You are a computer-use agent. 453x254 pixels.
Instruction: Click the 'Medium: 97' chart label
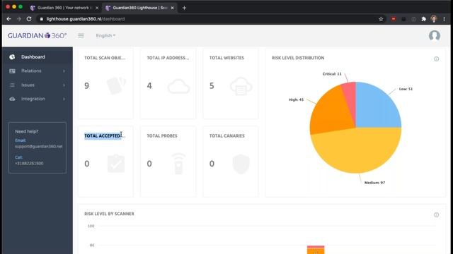374,183
